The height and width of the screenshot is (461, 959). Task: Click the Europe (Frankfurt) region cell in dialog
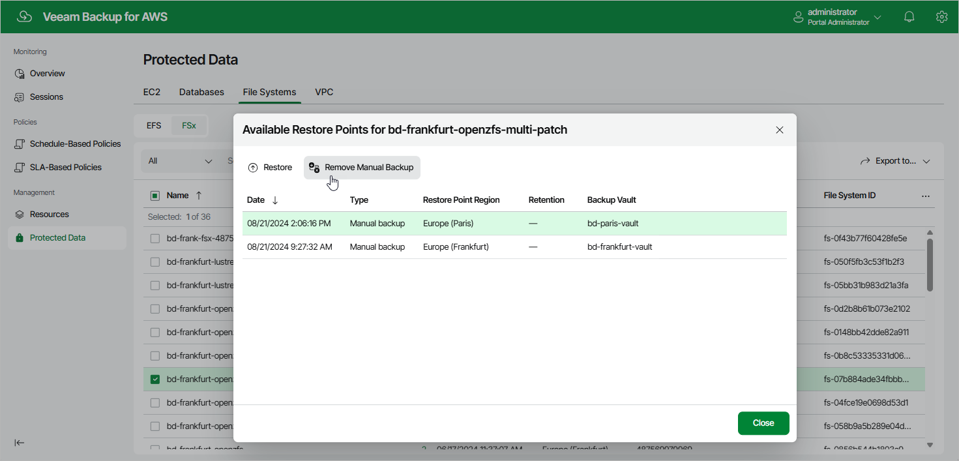[456, 247]
